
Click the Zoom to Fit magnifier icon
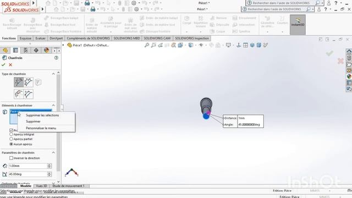coord(147,45)
